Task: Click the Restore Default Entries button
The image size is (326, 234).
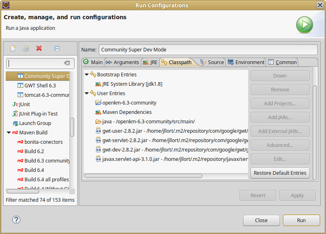Action: click(x=280, y=173)
